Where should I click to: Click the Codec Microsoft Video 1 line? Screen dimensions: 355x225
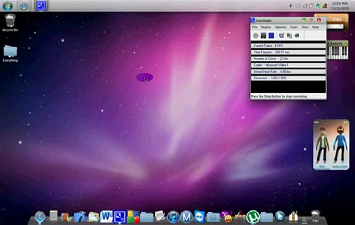[288, 65]
